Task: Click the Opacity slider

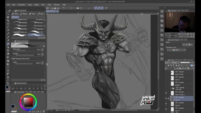Action: tap(25, 55)
